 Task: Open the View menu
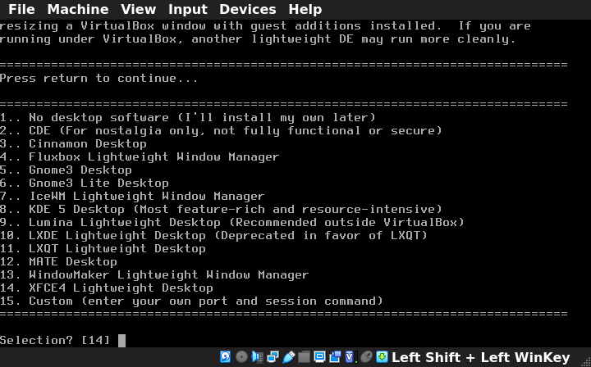coord(139,9)
